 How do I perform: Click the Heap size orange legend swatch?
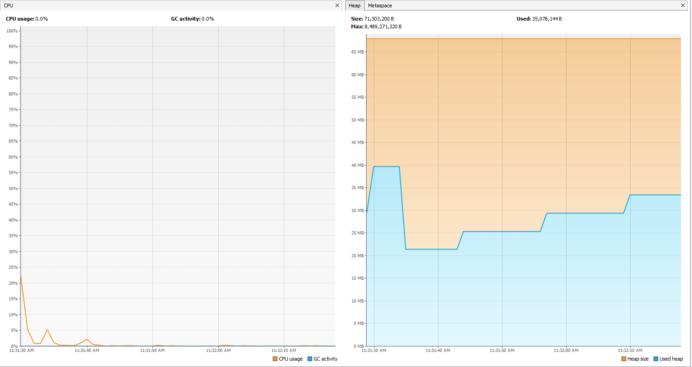click(x=624, y=359)
